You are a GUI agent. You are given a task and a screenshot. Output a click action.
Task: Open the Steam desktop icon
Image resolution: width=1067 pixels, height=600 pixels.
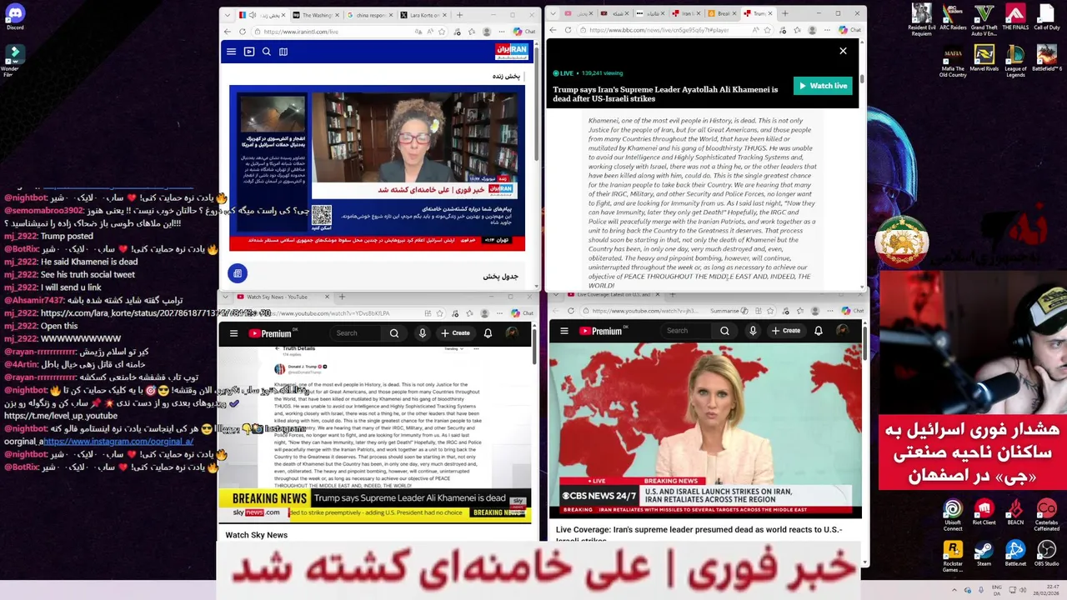tap(984, 554)
